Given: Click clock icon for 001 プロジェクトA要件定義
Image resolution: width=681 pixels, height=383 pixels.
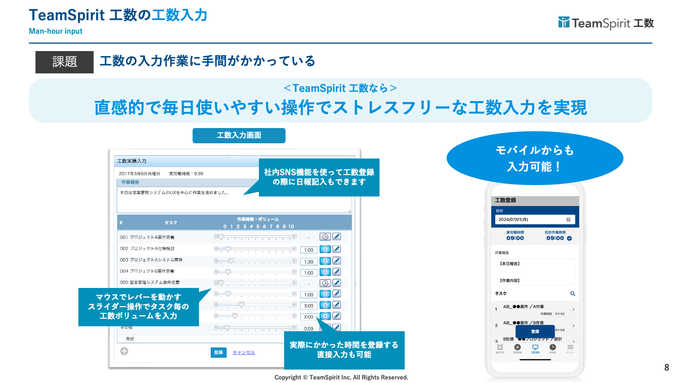Looking at the screenshot, I should pyautogui.click(x=325, y=237).
